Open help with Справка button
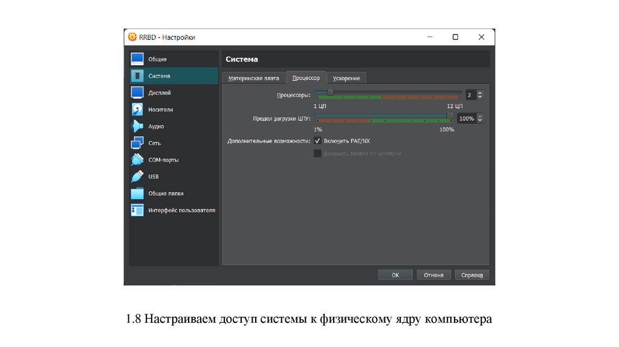The height and width of the screenshot is (347, 619). [472, 275]
